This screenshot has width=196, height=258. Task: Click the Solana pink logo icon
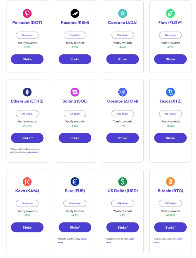click(75, 92)
